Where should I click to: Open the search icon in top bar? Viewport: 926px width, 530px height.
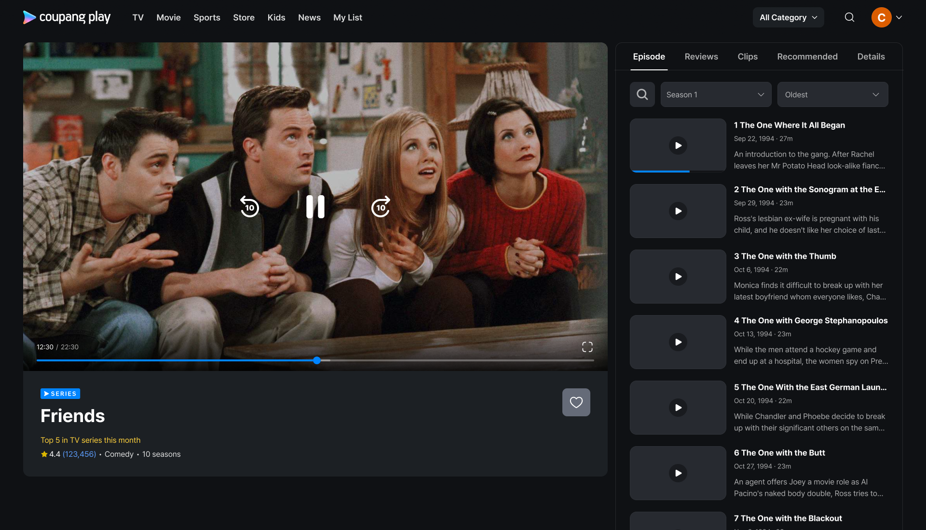pyautogui.click(x=849, y=17)
